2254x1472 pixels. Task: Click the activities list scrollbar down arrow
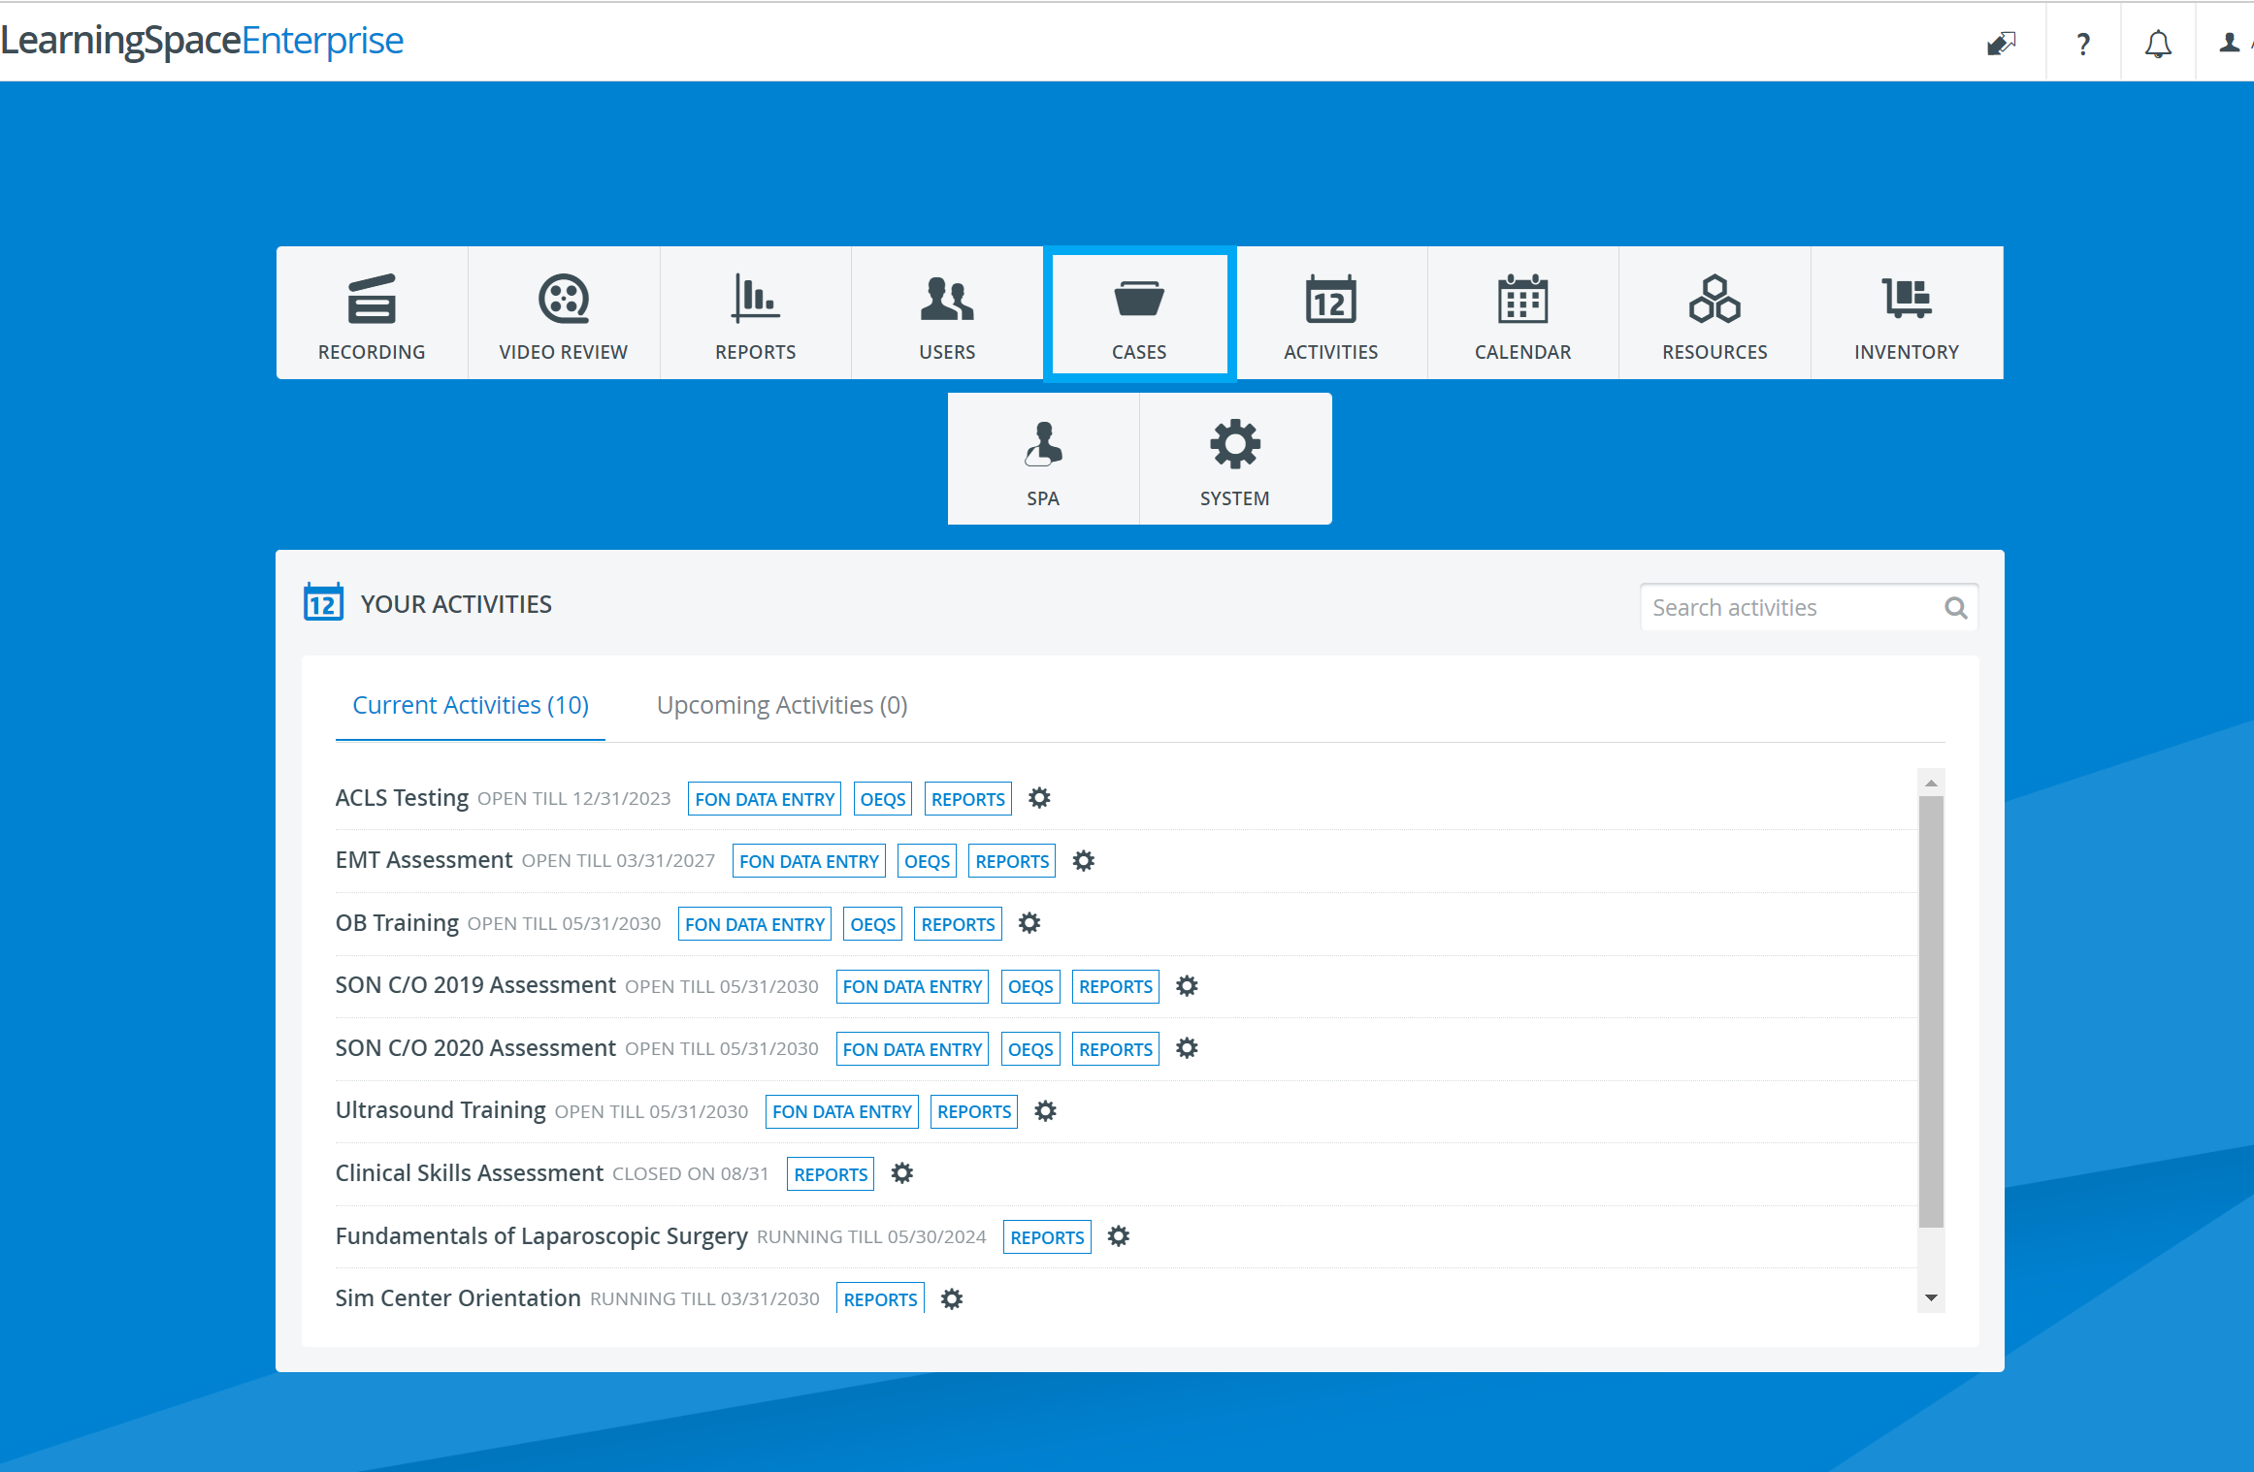point(1931,1297)
